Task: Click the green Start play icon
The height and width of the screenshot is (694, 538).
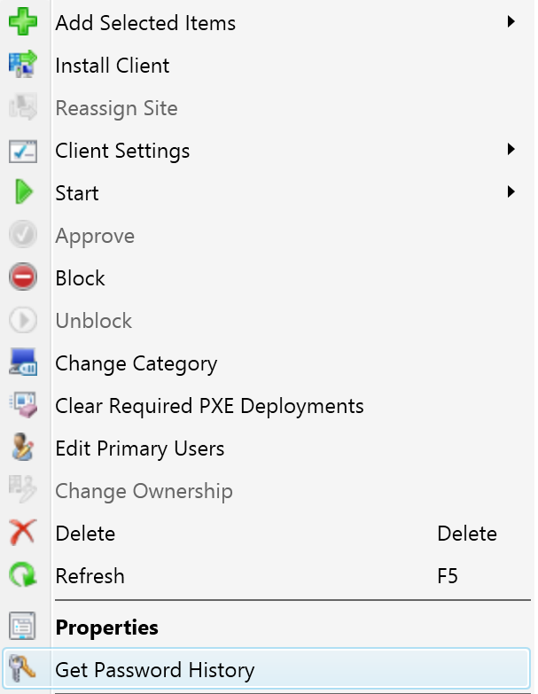Action: tap(23, 192)
